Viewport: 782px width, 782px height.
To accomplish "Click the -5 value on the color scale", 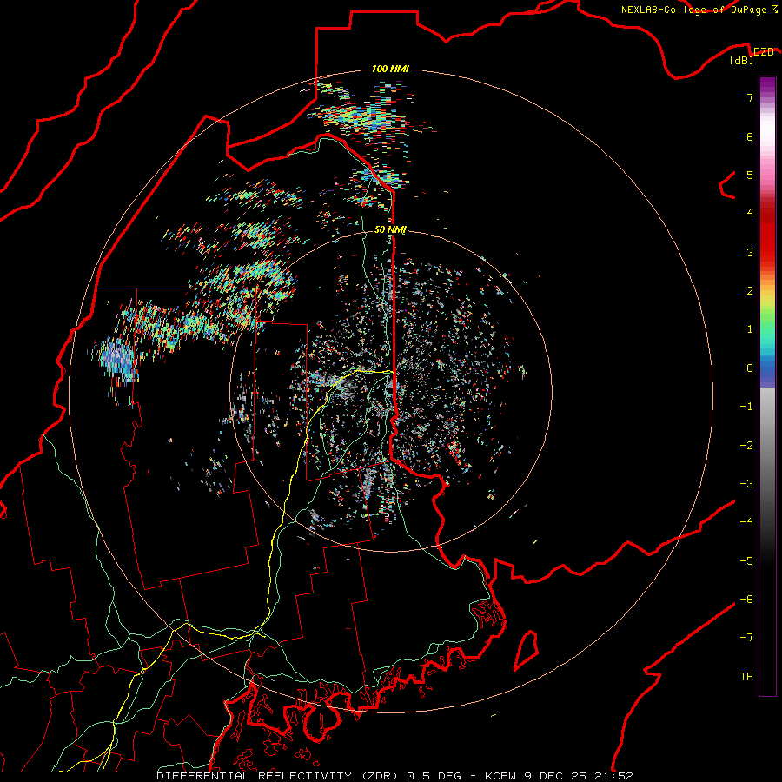I will [x=746, y=561].
